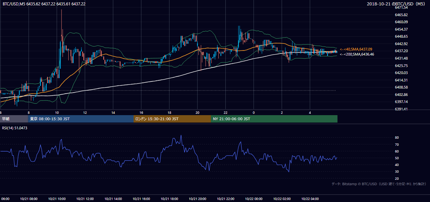Click hour label 14 under the price chart
Image resolution: width=430 pixels, height=202 pixels.
[113, 113]
